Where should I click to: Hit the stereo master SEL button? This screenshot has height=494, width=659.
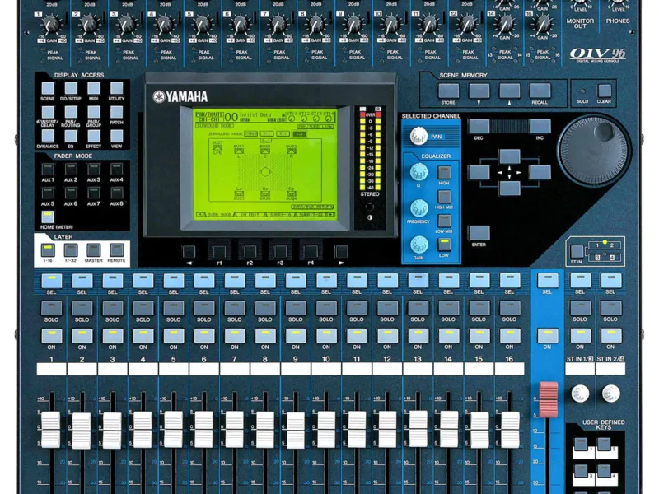tap(547, 281)
